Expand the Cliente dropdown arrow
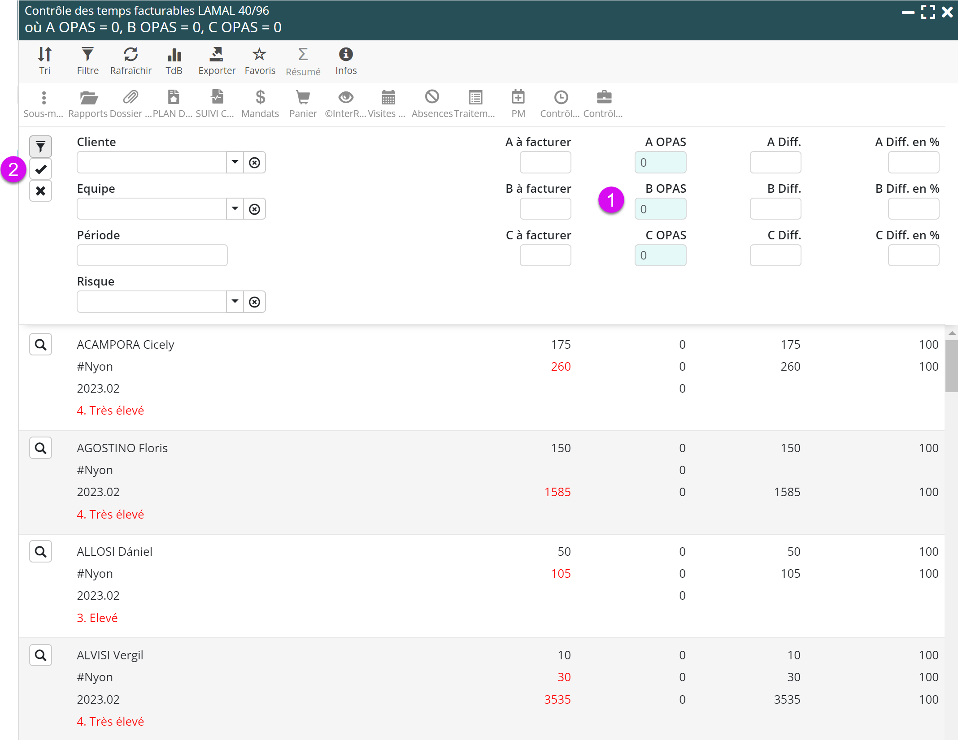The image size is (958, 740). click(x=235, y=162)
